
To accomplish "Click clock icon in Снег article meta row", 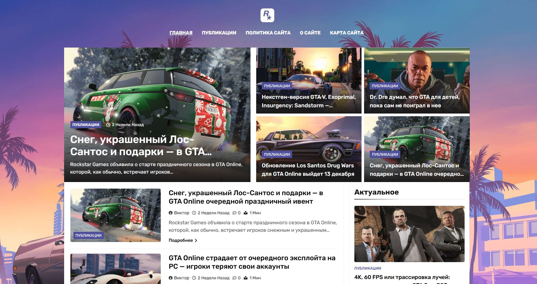I will 194,213.
